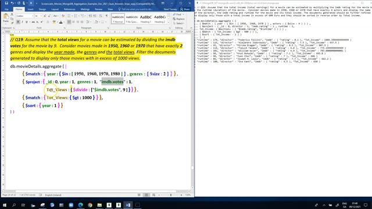Apply the Heading 1 style

coord(146,19)
